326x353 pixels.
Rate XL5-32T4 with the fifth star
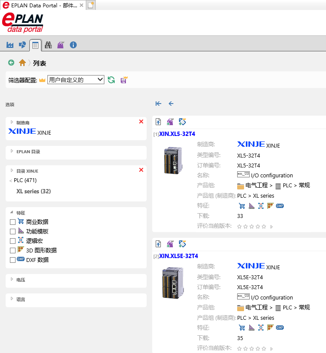[x=264, y=227]
